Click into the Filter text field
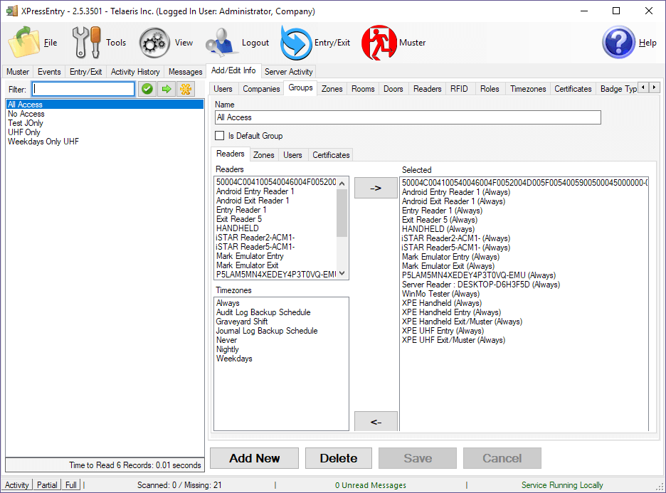666x493 pixels. (x=83, y=89)
